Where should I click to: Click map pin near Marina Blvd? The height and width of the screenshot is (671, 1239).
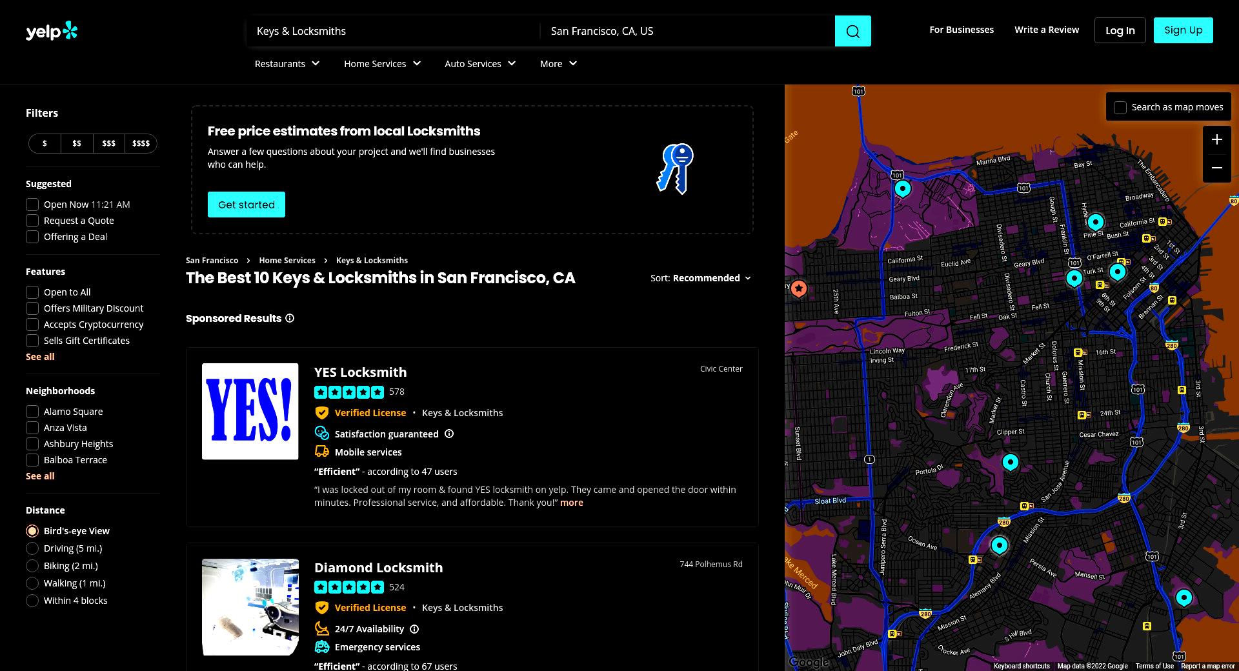[x=902, y=188]
